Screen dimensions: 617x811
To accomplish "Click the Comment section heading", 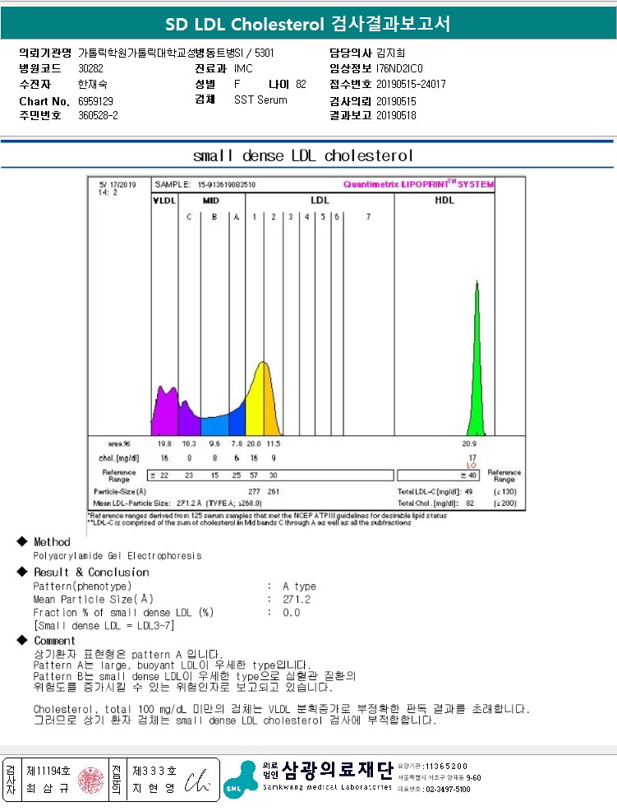I will [54, 640].
